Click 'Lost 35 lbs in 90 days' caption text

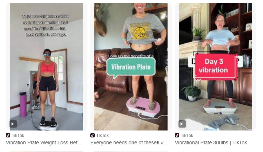click(46, 35)
